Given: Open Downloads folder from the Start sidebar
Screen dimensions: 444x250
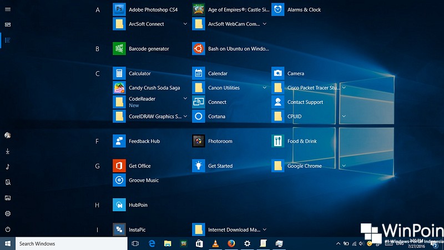Looking at the screenshot, I should (x=8, y=151).
